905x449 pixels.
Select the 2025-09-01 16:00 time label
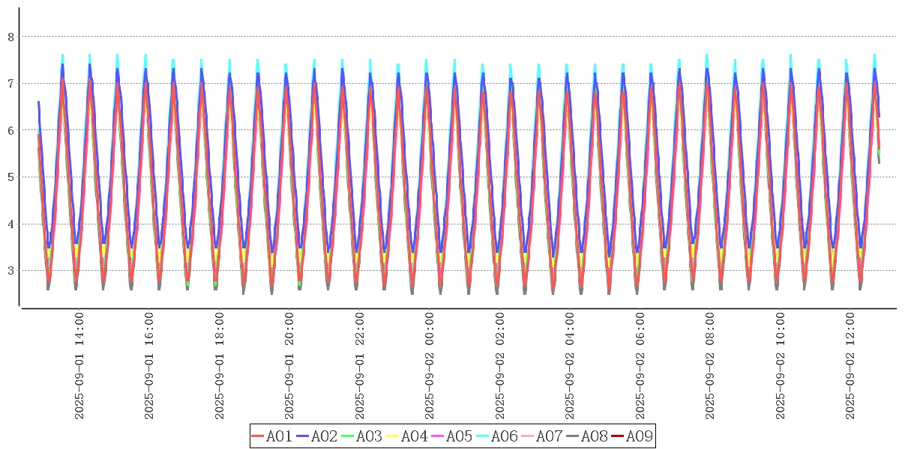[149, 366]
